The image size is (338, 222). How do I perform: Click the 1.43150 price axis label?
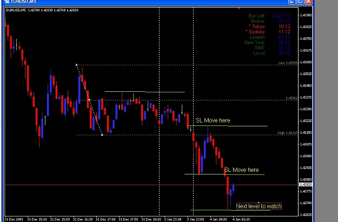(x=306, y=133)
